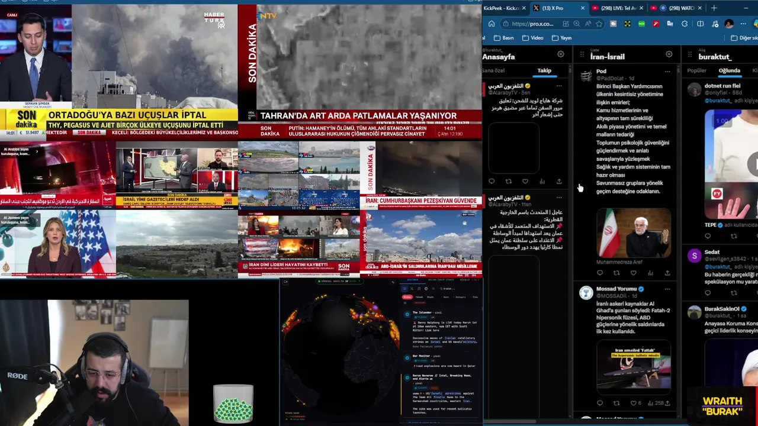The height and width of the screenshot is (426, 758).
Task: Open the Pod account name link
Action: click(601, 72)
